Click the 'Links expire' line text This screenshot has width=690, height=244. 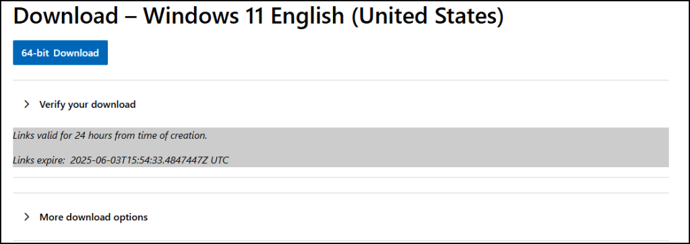tap(121, 160)
